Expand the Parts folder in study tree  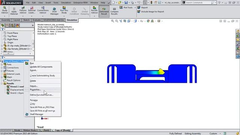click(2, 64)
